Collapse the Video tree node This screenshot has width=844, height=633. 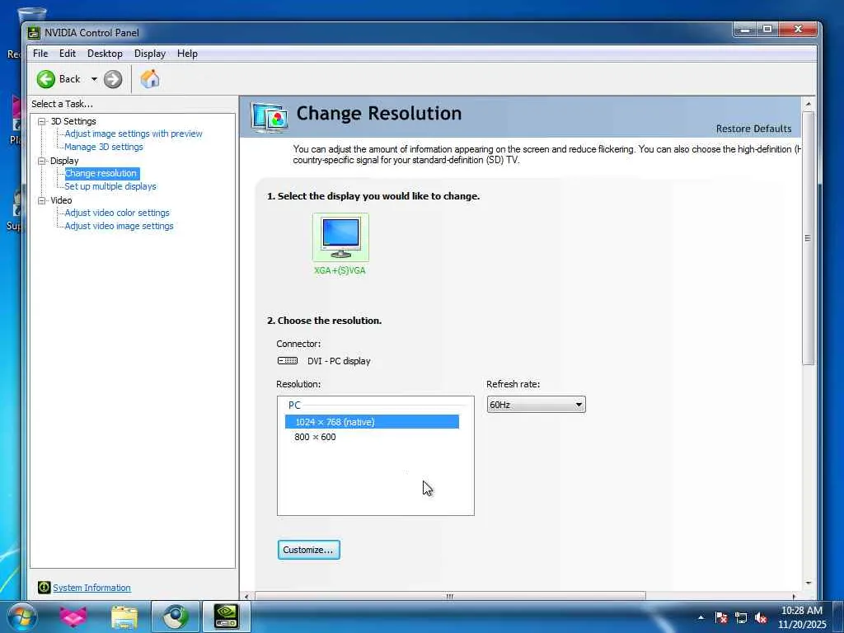click(41, 200)
